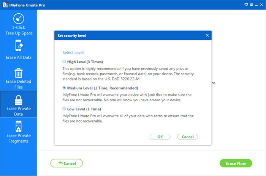Click the Select Level heading text

pos(73,52)
